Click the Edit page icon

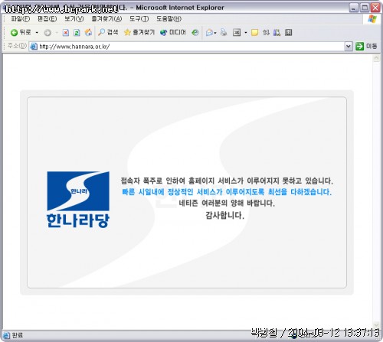coord(237,32)
